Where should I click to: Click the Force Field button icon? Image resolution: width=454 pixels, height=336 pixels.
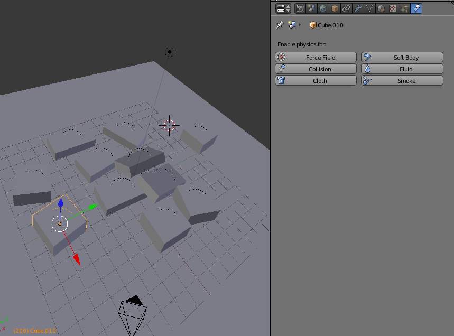[281, 57]
